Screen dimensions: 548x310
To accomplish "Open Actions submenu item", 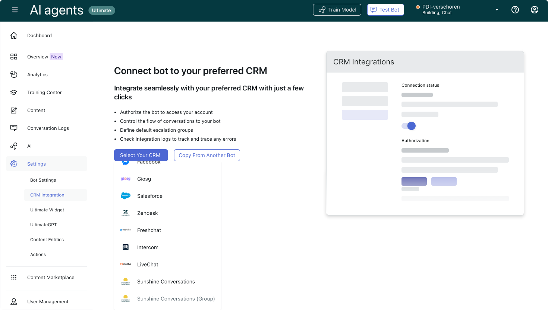I will [56, 255].
